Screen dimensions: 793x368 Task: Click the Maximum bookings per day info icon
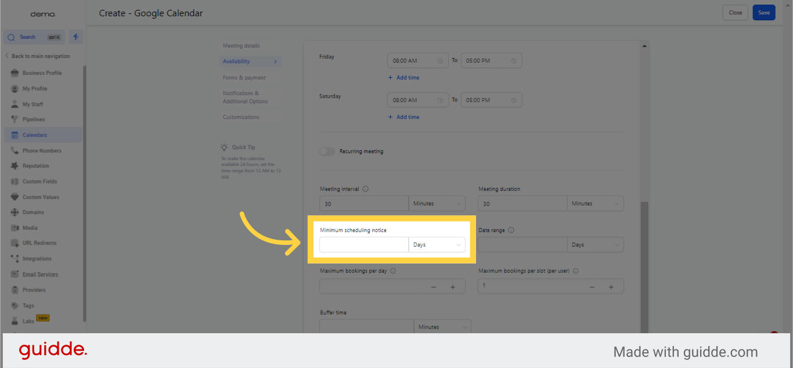pyautogui.click(x=393, y=271)
